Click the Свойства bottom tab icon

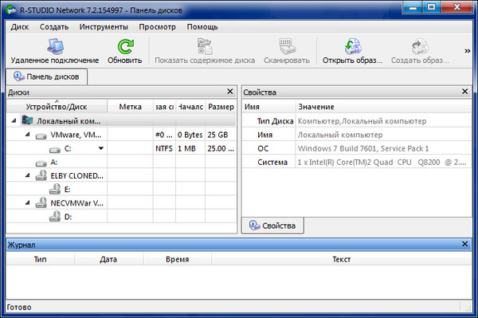point(254,226)
